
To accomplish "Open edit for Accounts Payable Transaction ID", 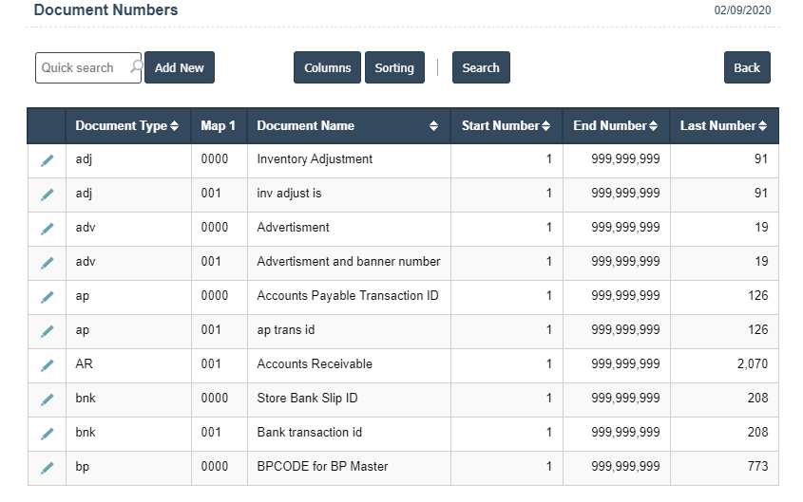I will coord(47,297).
